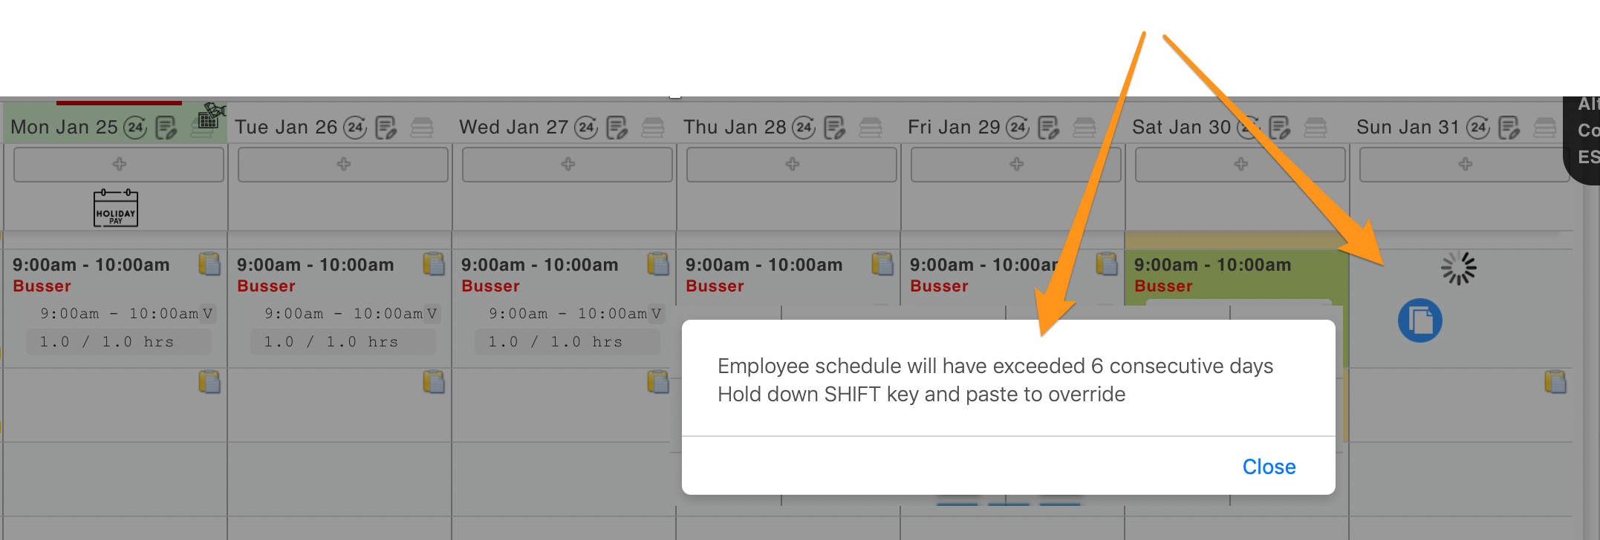Click the calendar money icon on Mon Jan 25 header

pos(210,116)
